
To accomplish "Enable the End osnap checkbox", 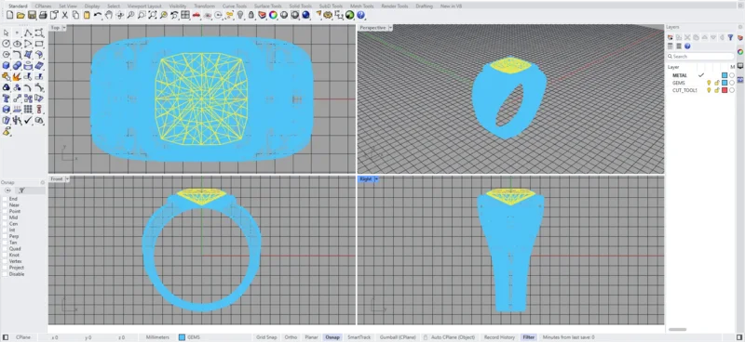I will (x=6, y=199).
